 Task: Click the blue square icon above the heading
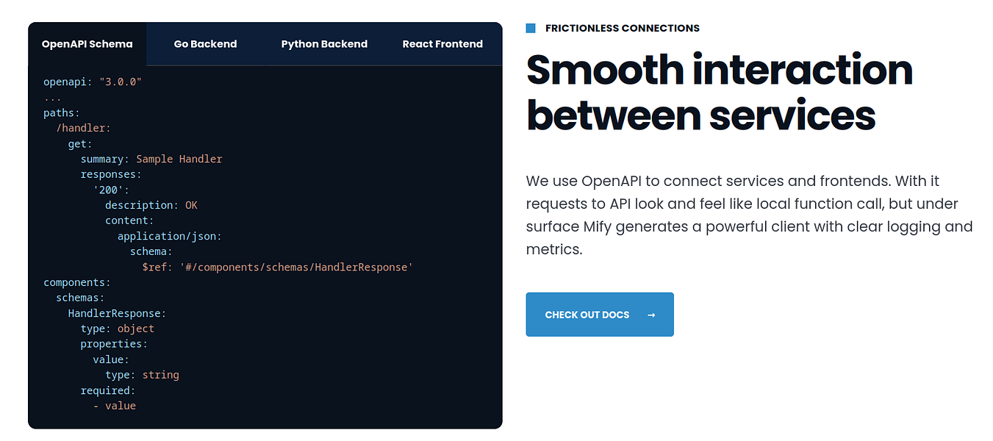[x=531, y=27]
